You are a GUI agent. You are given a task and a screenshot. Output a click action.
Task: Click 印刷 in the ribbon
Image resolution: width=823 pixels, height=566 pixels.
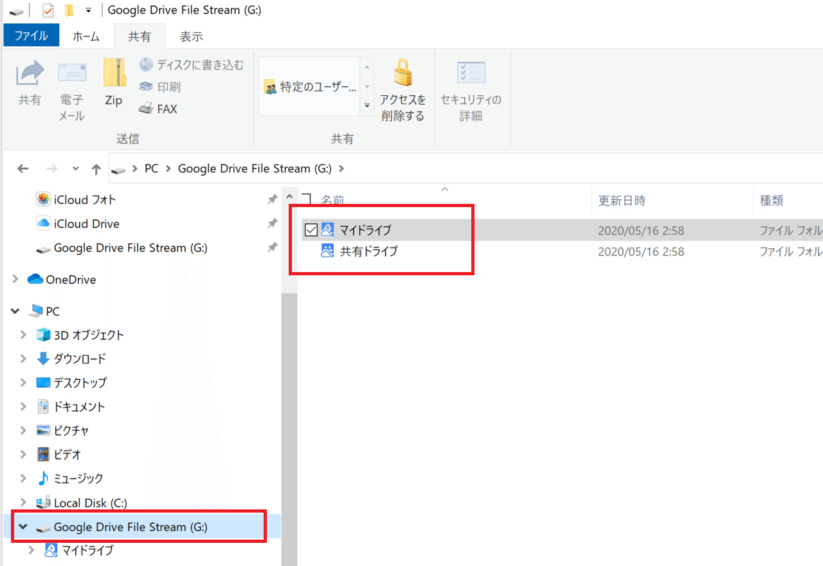pos(159,87)
